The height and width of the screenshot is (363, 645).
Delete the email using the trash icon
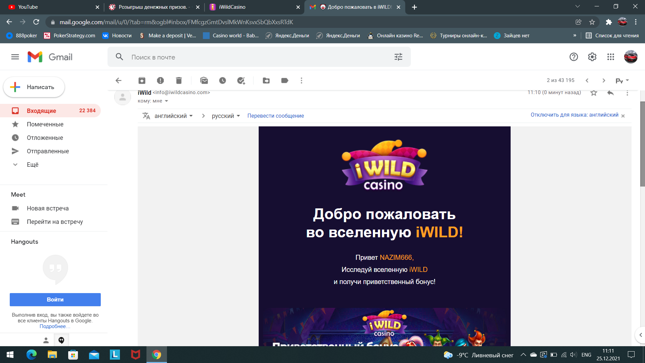tap(179, 81)
